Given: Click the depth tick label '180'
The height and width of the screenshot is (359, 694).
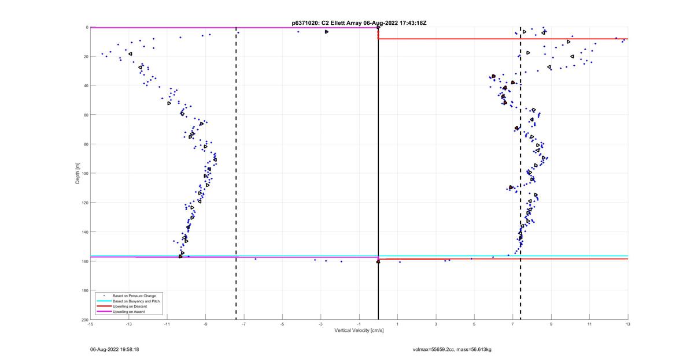Looking at the screenshot, I should [x=84, y=290].
